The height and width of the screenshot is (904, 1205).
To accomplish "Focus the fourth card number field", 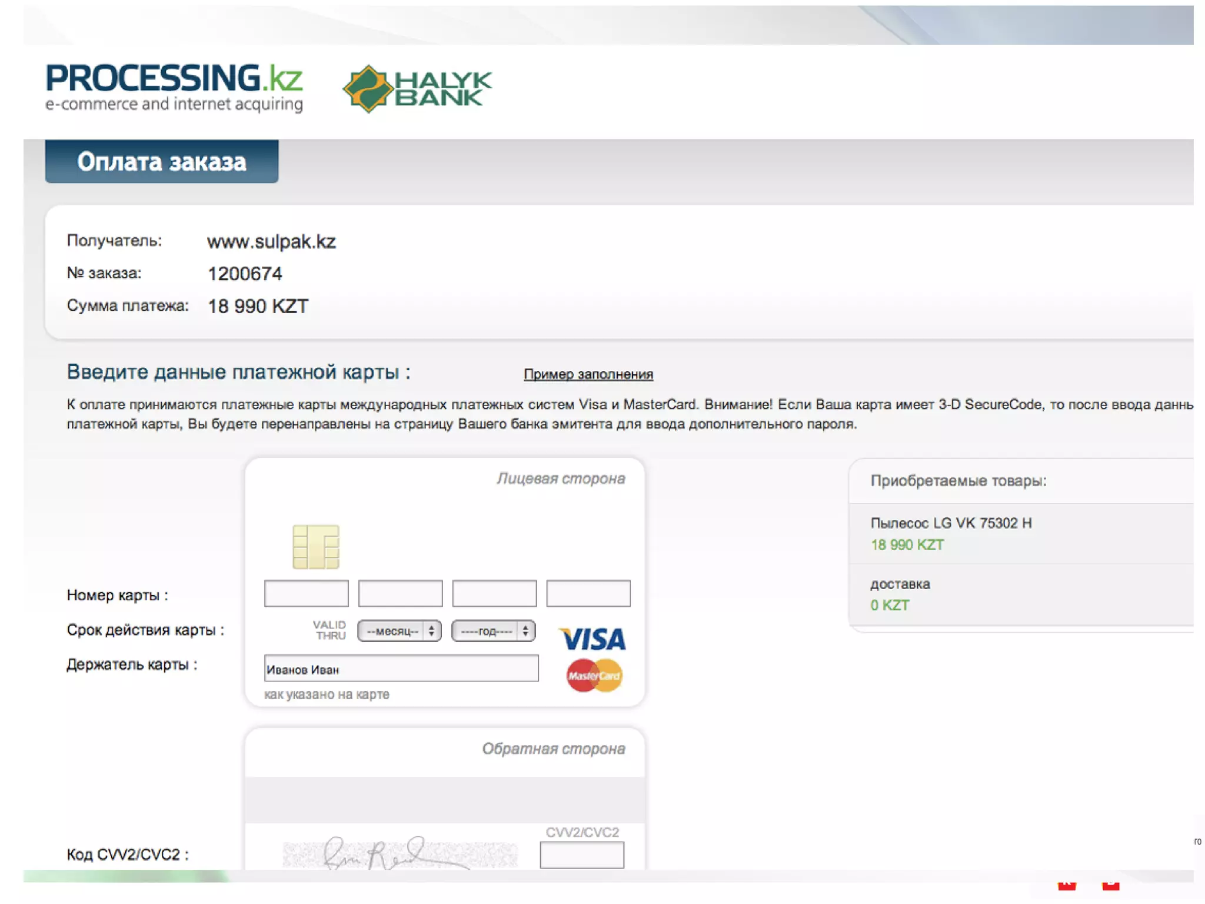I will pyautogui.click(x=588, y=593).
